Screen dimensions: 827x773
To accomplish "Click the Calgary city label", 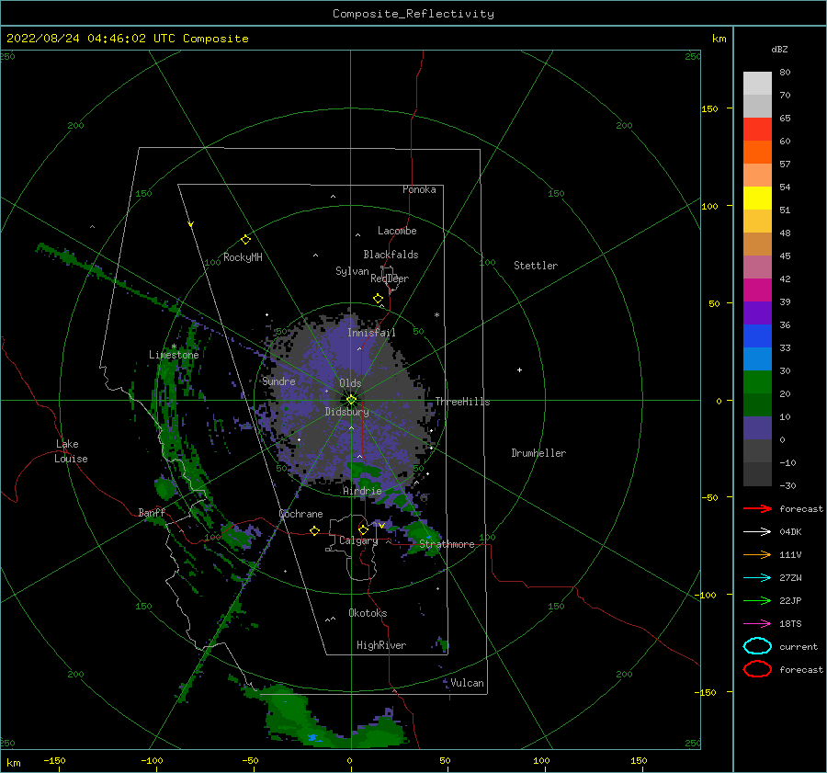I will tap(358, 540).
